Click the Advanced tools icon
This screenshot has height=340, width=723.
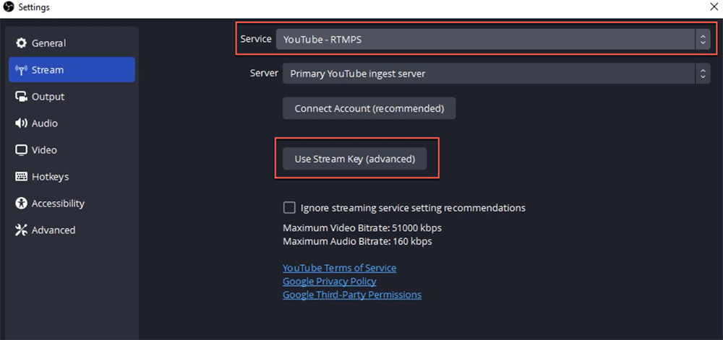tap(21, 230)
